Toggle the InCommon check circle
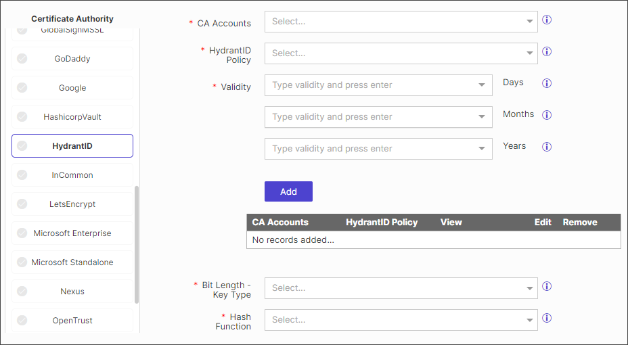The image size is (628, 345). pos(22,175)
